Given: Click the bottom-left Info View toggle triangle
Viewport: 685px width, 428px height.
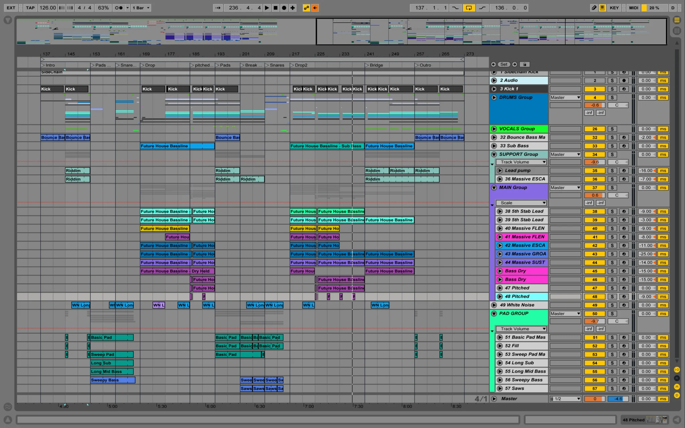Looking at the screenshot, I should pos(8,420).
